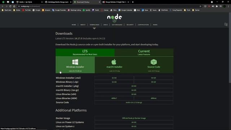Open Song Requests bookmark
This screenshot has height=130, width=231.
[x=176, y=10]
